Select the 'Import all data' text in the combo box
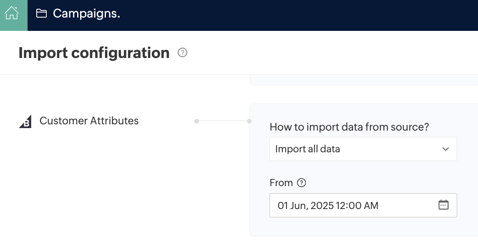This screenshot has height=242, width=478. 308,149
